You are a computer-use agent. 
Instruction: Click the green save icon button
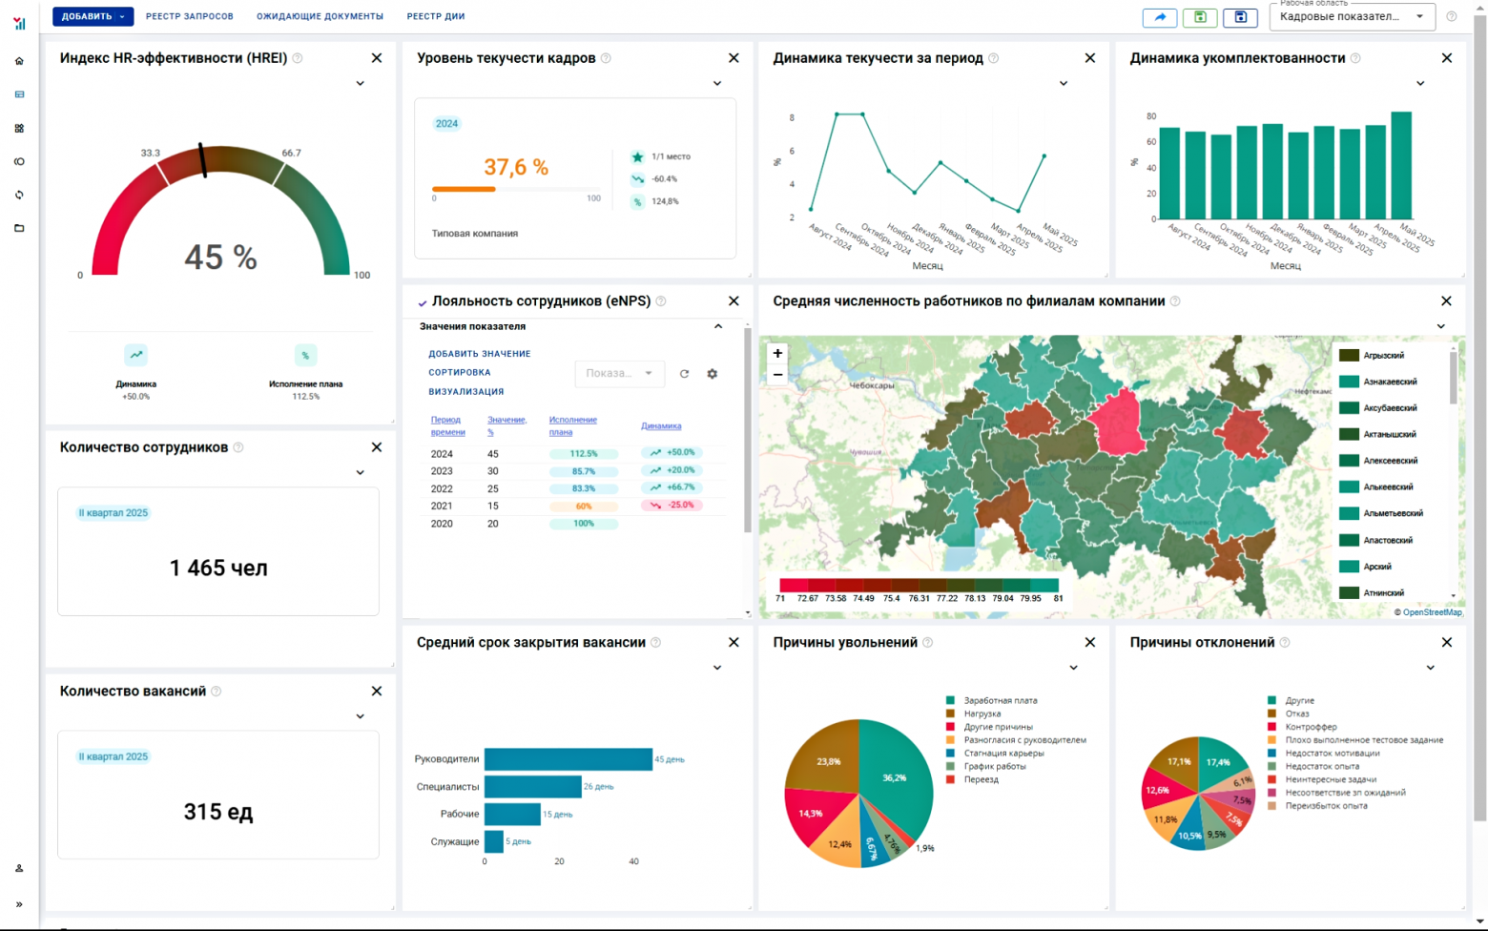pyautogui.click(x=1200, y=17)
